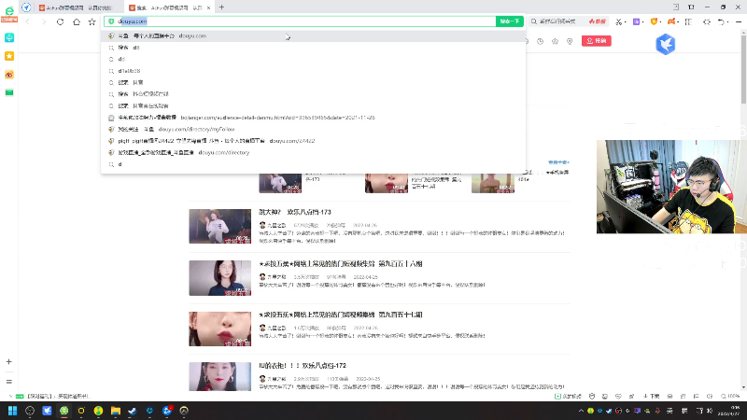This screenshot has width=747, height=420.
Task: Add a new sidebar item with plus icon
Action: tap(8, 362)
